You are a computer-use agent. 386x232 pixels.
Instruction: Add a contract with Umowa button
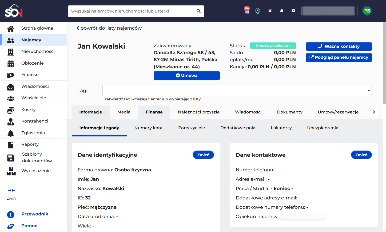click(187, 76)
